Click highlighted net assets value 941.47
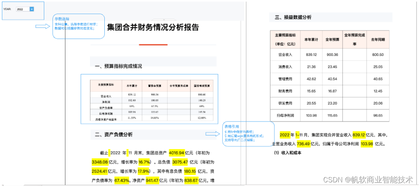The height and width of the screenshot is (187, 419). 152,180
